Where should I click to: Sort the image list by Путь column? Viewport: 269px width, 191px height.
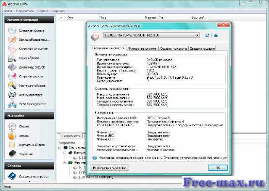103,17
